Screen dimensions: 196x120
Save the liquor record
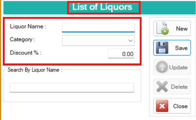tap(172, 48)
